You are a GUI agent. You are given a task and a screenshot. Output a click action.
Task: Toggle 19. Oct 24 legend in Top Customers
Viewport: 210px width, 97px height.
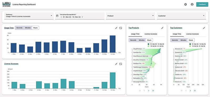point(198,46)
